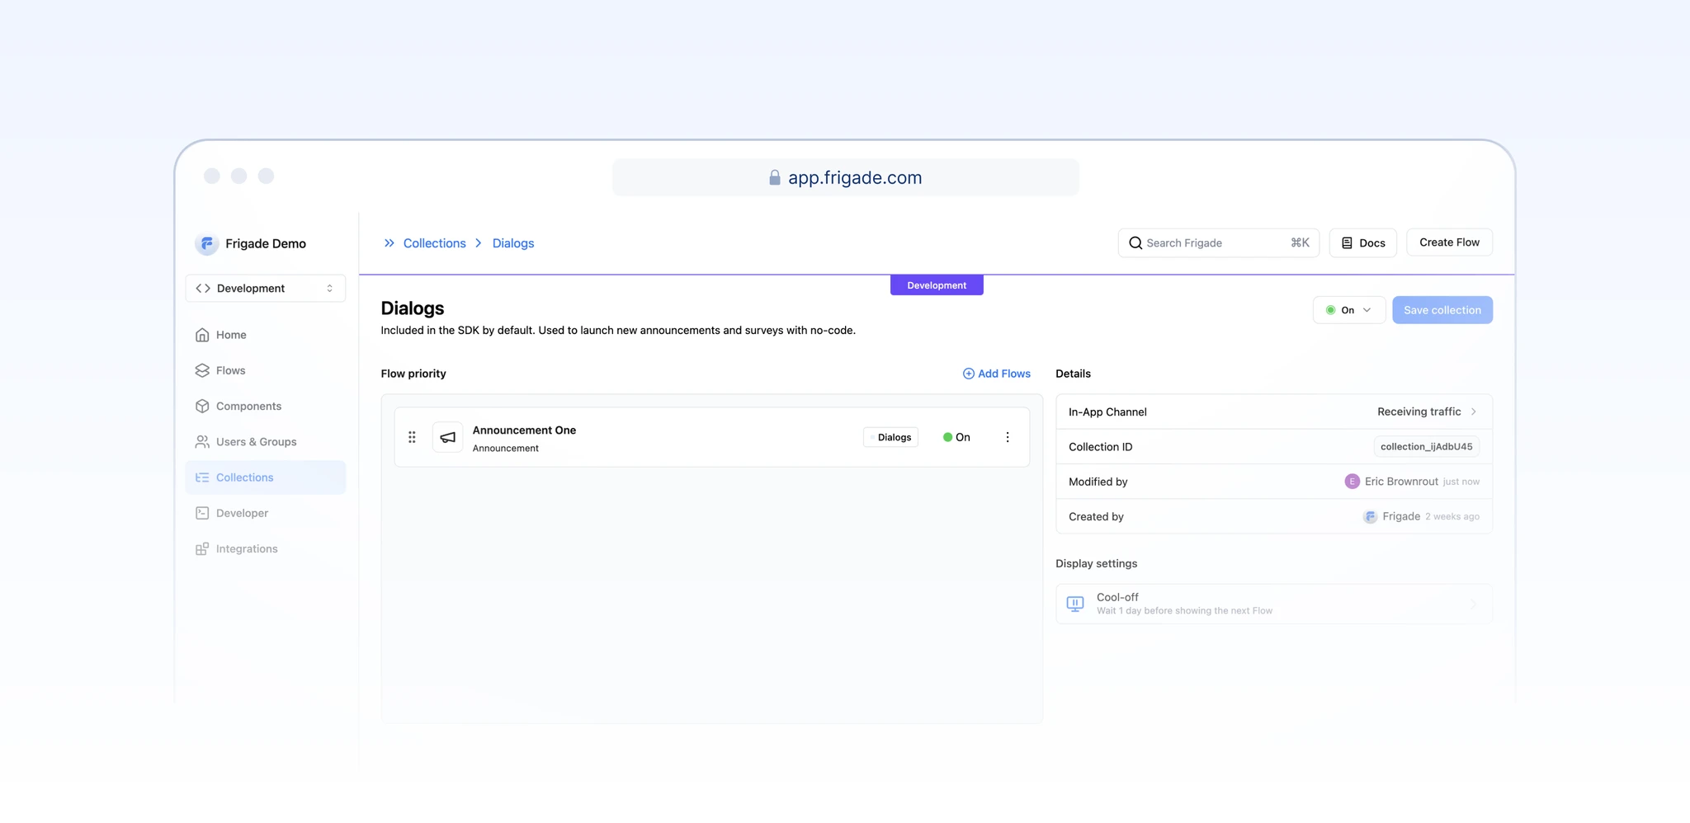Click the Frigade Demo logo icon
Viewport: 1690px width, 823px height.
pos(206,243)
